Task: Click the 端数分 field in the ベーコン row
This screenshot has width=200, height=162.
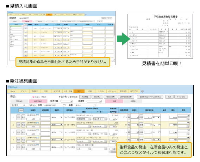Action: coord(135,117)
